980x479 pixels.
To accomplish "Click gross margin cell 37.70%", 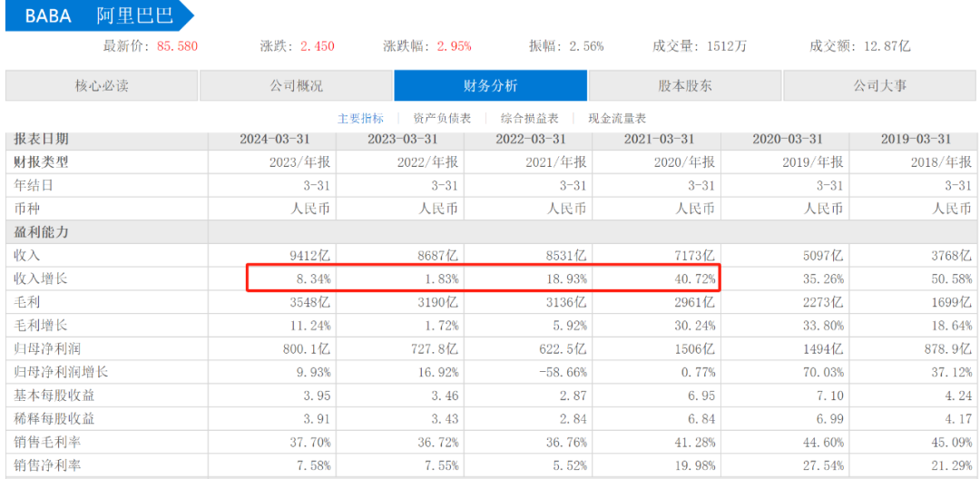I will point(310,443).
